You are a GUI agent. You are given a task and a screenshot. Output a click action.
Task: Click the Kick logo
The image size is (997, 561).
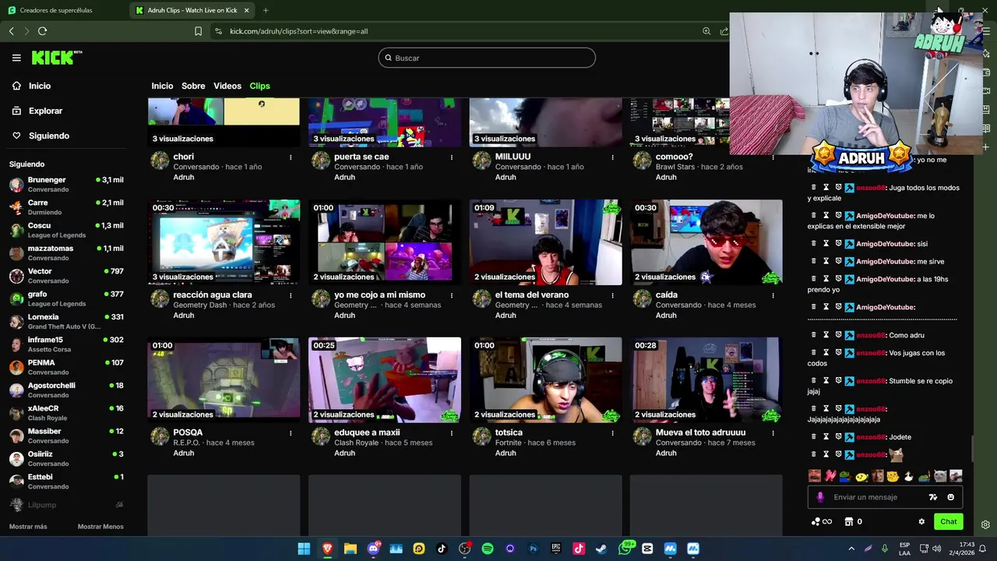(x=57, y=58)
